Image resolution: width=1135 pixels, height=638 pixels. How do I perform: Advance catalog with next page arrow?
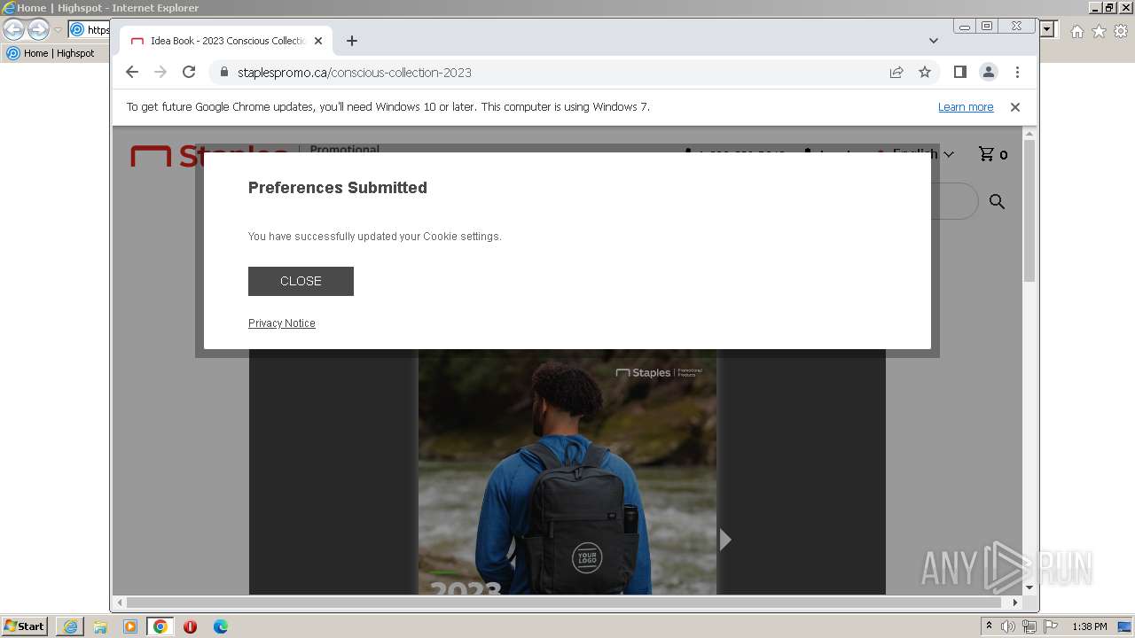click(725, 539)
